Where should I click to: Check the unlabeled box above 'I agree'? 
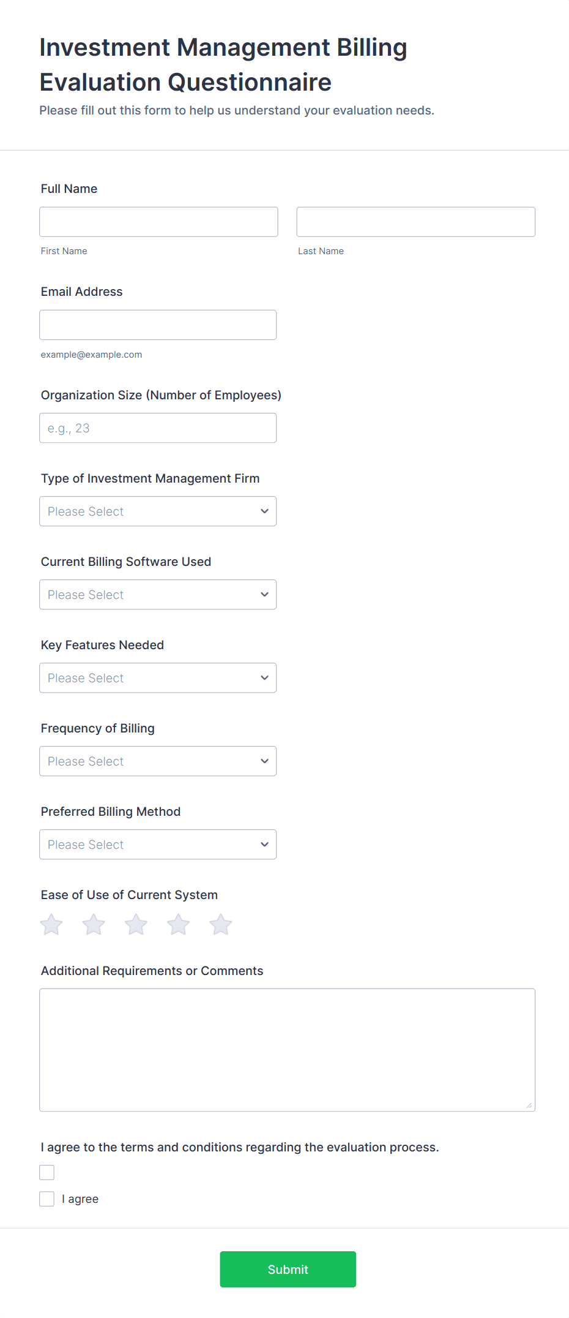pyautogui.click(x=47, y=1173)
